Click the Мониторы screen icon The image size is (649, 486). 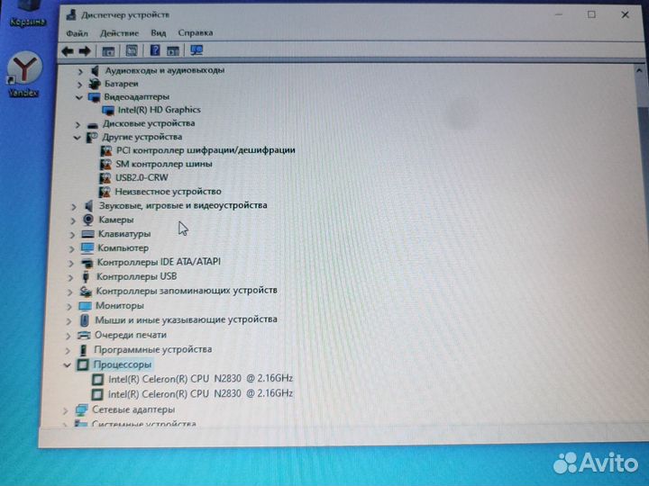tap(85, 306)
